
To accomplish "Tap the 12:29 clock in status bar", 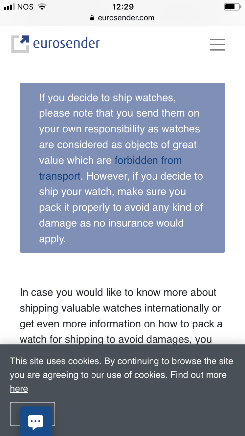I will [x=122, y=7].
